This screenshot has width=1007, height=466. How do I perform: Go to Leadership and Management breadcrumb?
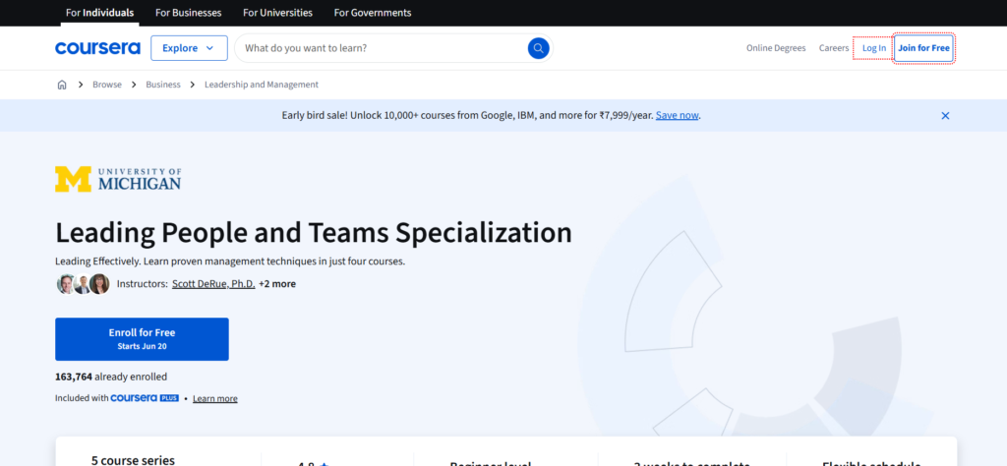(262, 85)
